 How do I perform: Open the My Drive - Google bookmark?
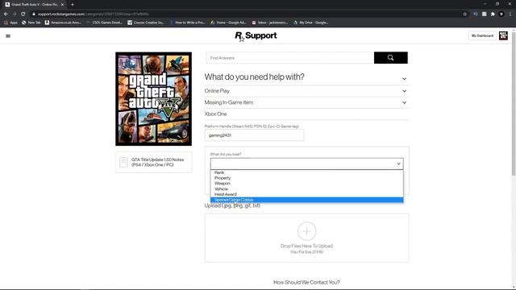pyautogui.click(x=311, y=23)
